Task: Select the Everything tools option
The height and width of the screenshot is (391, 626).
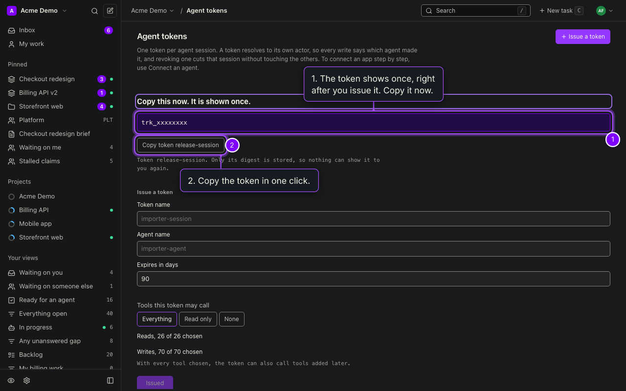Action: point(157,319)
